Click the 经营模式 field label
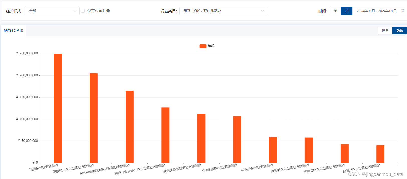This screenshot has height=179, width=407. tap(14, 11)
